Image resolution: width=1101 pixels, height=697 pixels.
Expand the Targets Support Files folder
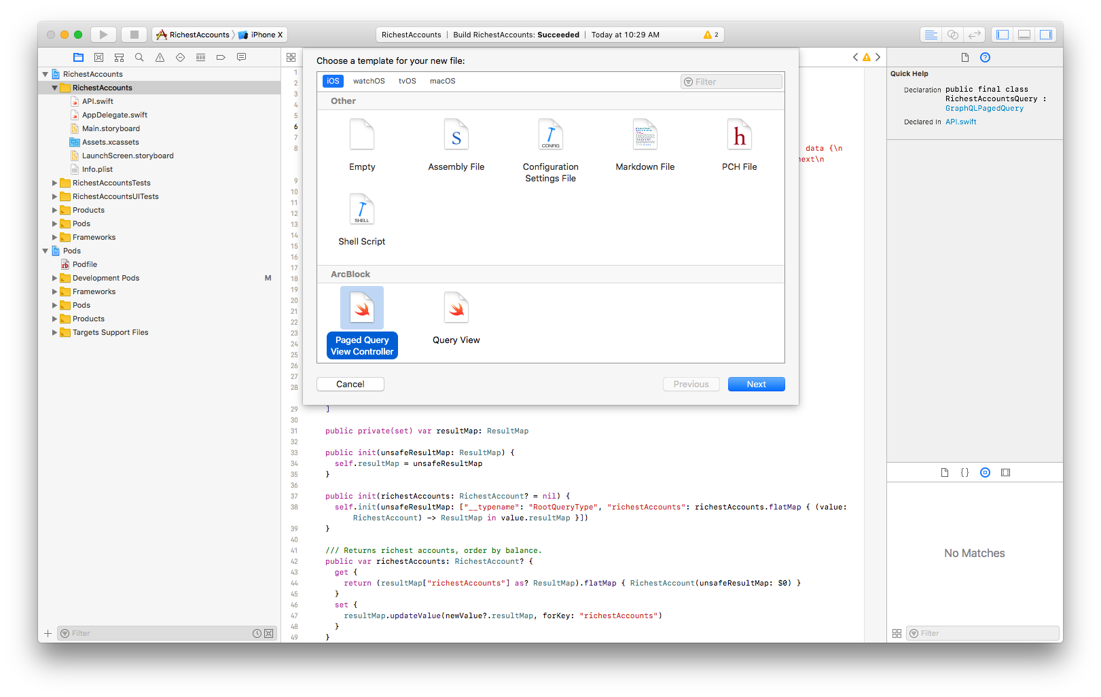point(55,333)
